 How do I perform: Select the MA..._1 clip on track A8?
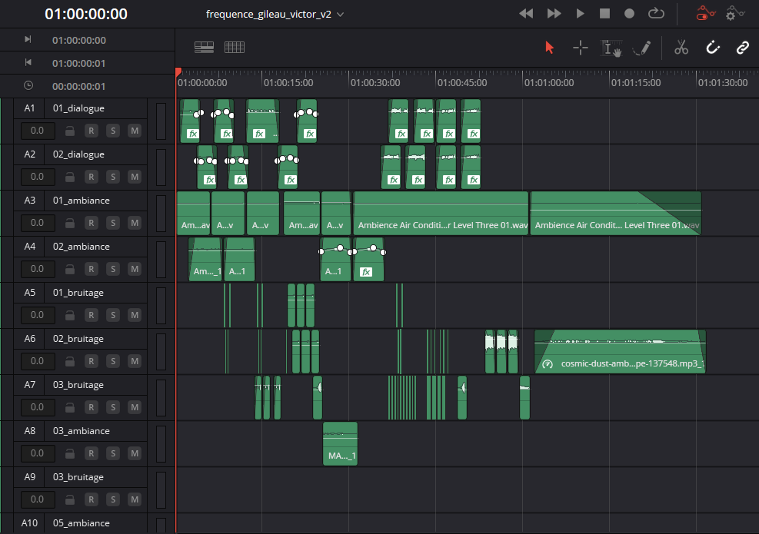pyautogui.click(x=341, y=443)
